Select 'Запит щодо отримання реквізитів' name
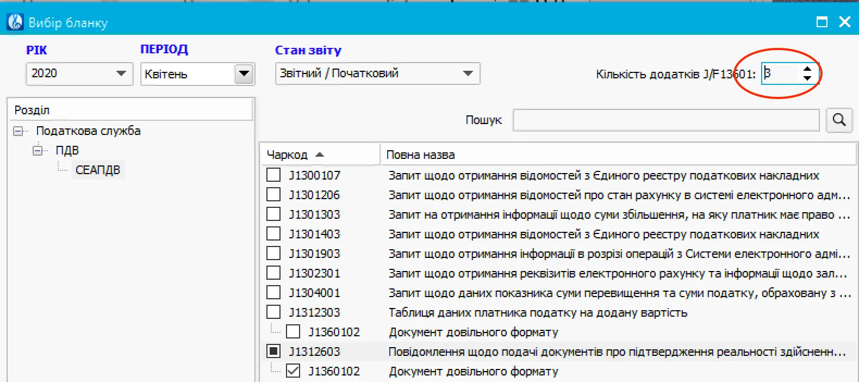Image resolution: width=859 pixels, height=382 pixels. 618,274
